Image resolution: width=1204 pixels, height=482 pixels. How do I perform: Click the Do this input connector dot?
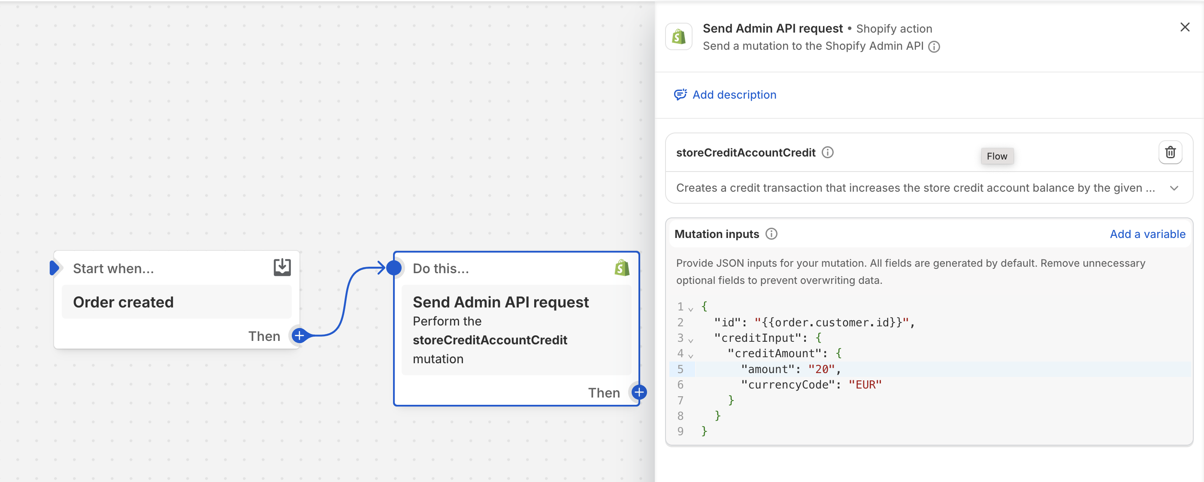(394, 268)
